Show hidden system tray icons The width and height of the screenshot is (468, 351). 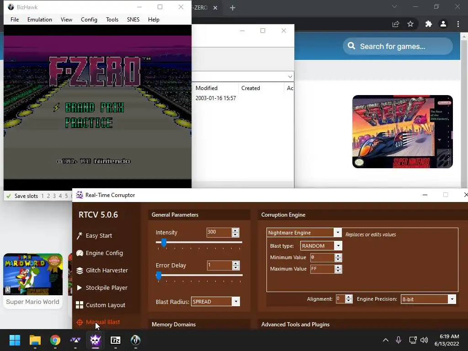[386, 340]
